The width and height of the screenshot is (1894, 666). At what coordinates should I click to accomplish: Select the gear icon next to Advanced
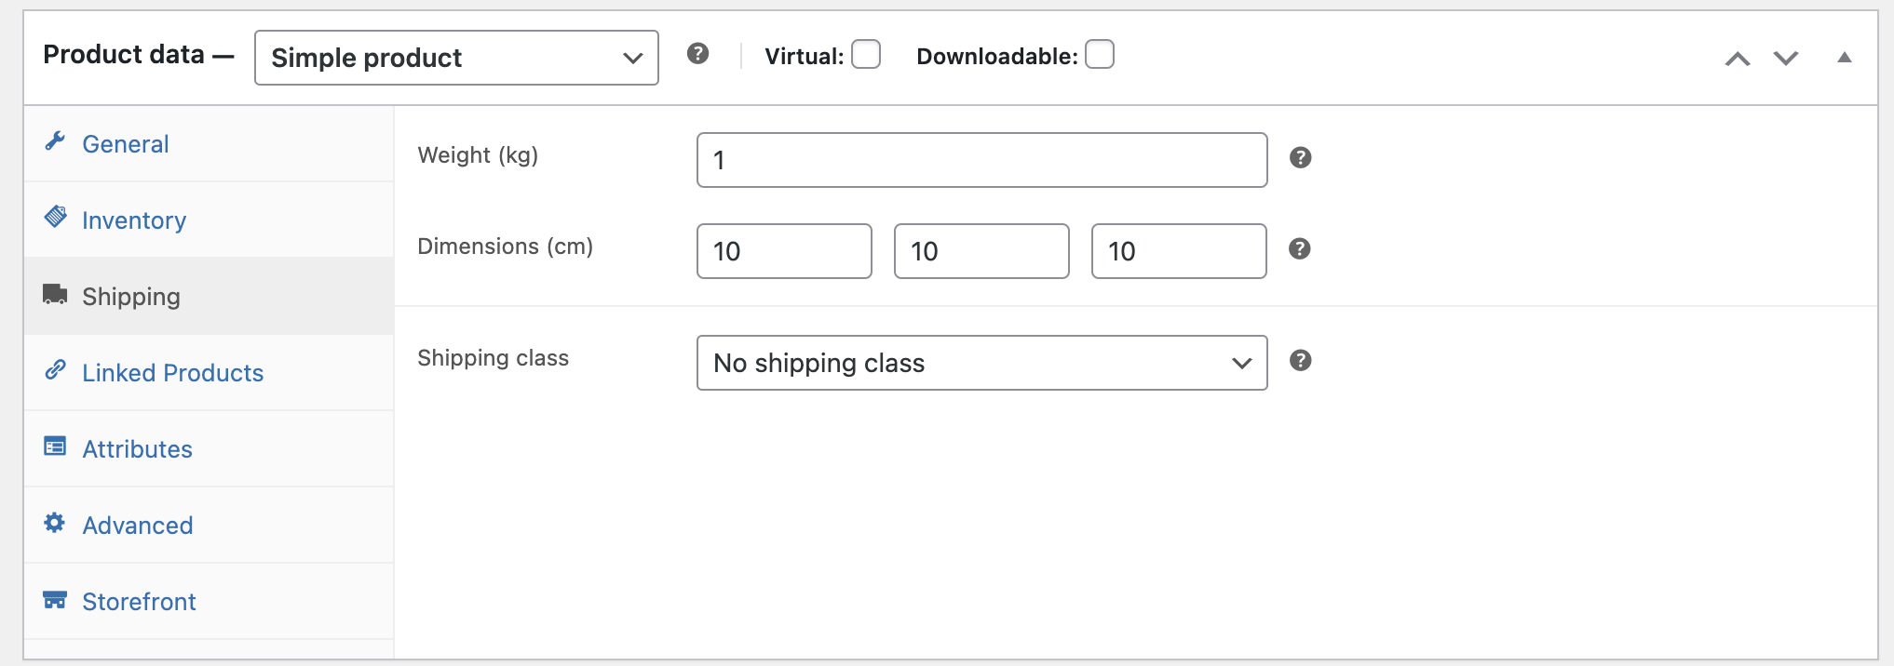tap(55, 524)
